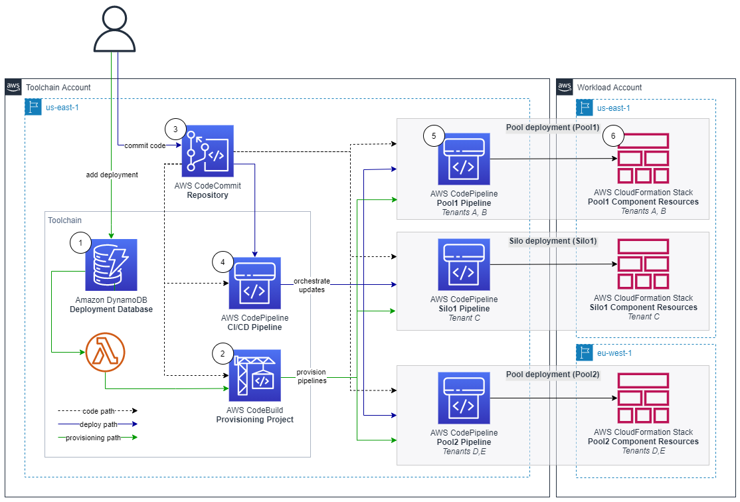Open the Pool2 Pipeline CodePipeline icon
This screenshot has width=740, height=502.
465,398
